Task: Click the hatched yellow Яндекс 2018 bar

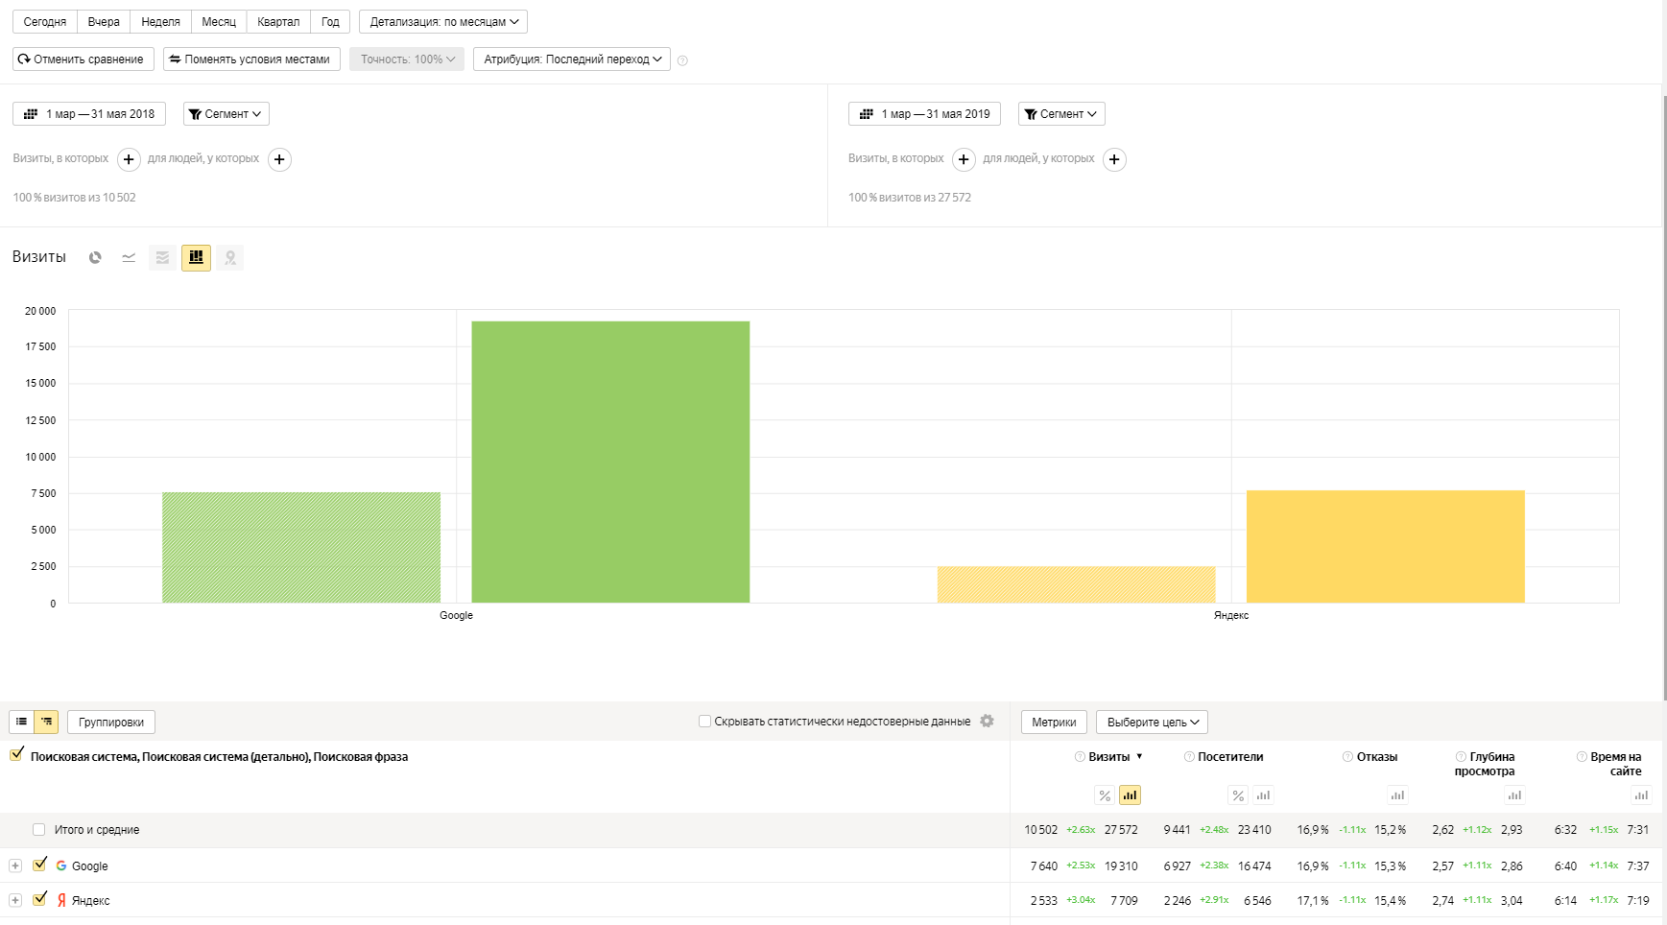Action: [1077, 584]
